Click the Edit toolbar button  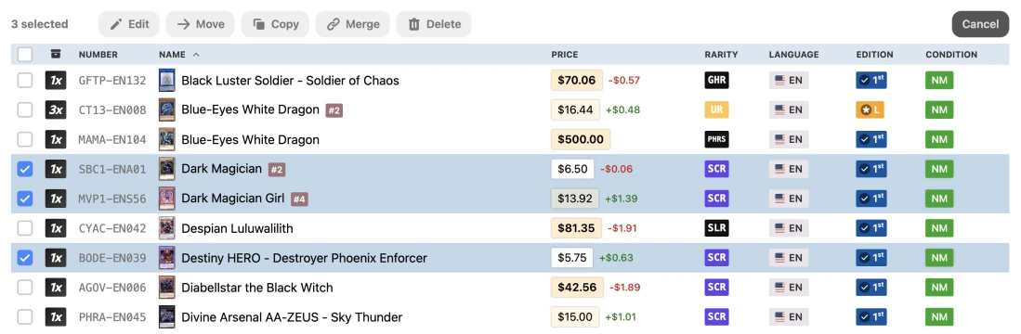coord(129,24)
